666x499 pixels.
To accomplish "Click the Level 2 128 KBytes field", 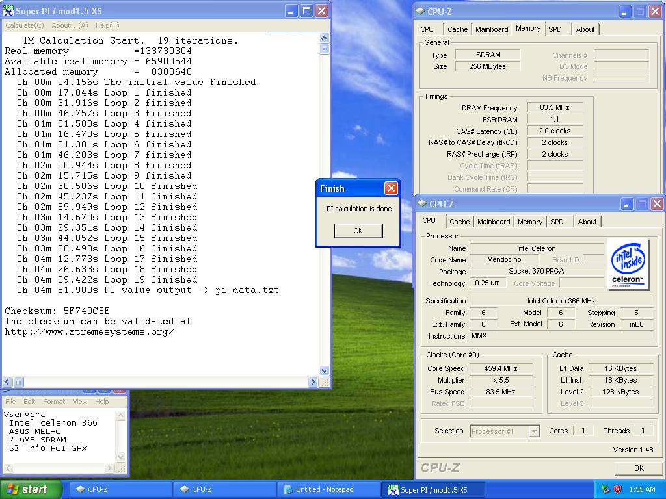I will click(620, 392).
